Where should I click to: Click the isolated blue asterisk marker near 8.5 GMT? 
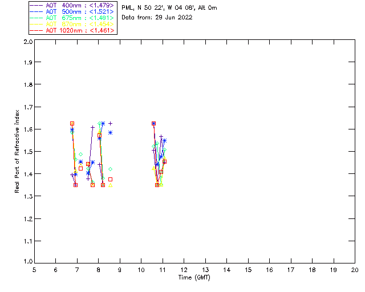[x=111, y=132]
